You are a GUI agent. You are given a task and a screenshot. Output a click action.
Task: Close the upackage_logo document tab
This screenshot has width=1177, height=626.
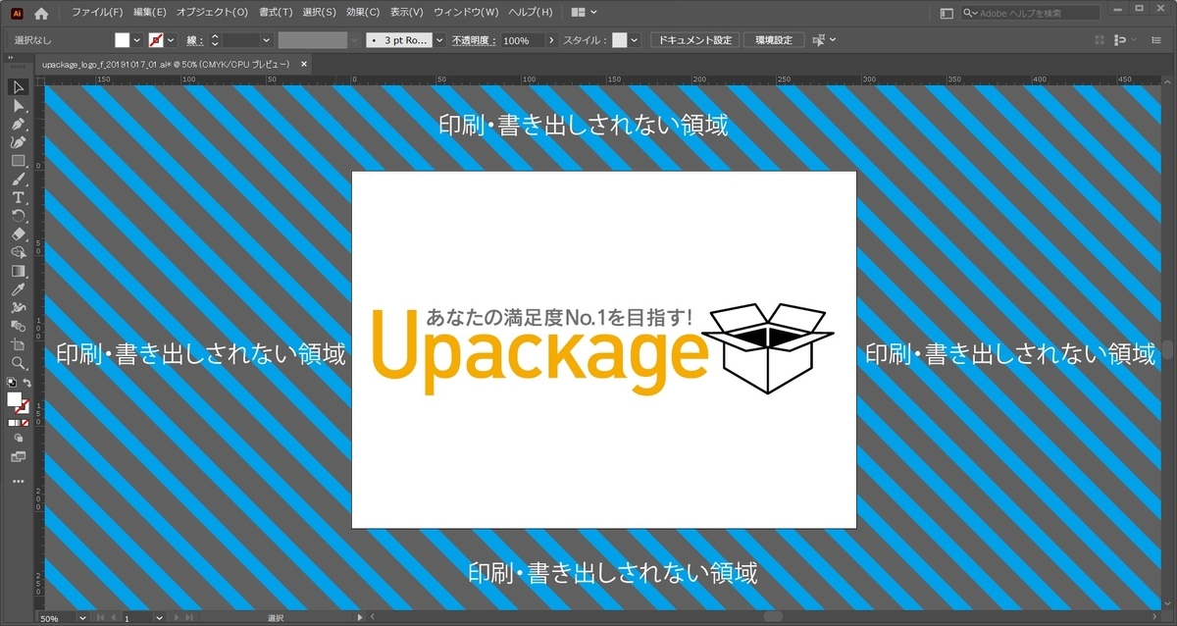[304, 64]
